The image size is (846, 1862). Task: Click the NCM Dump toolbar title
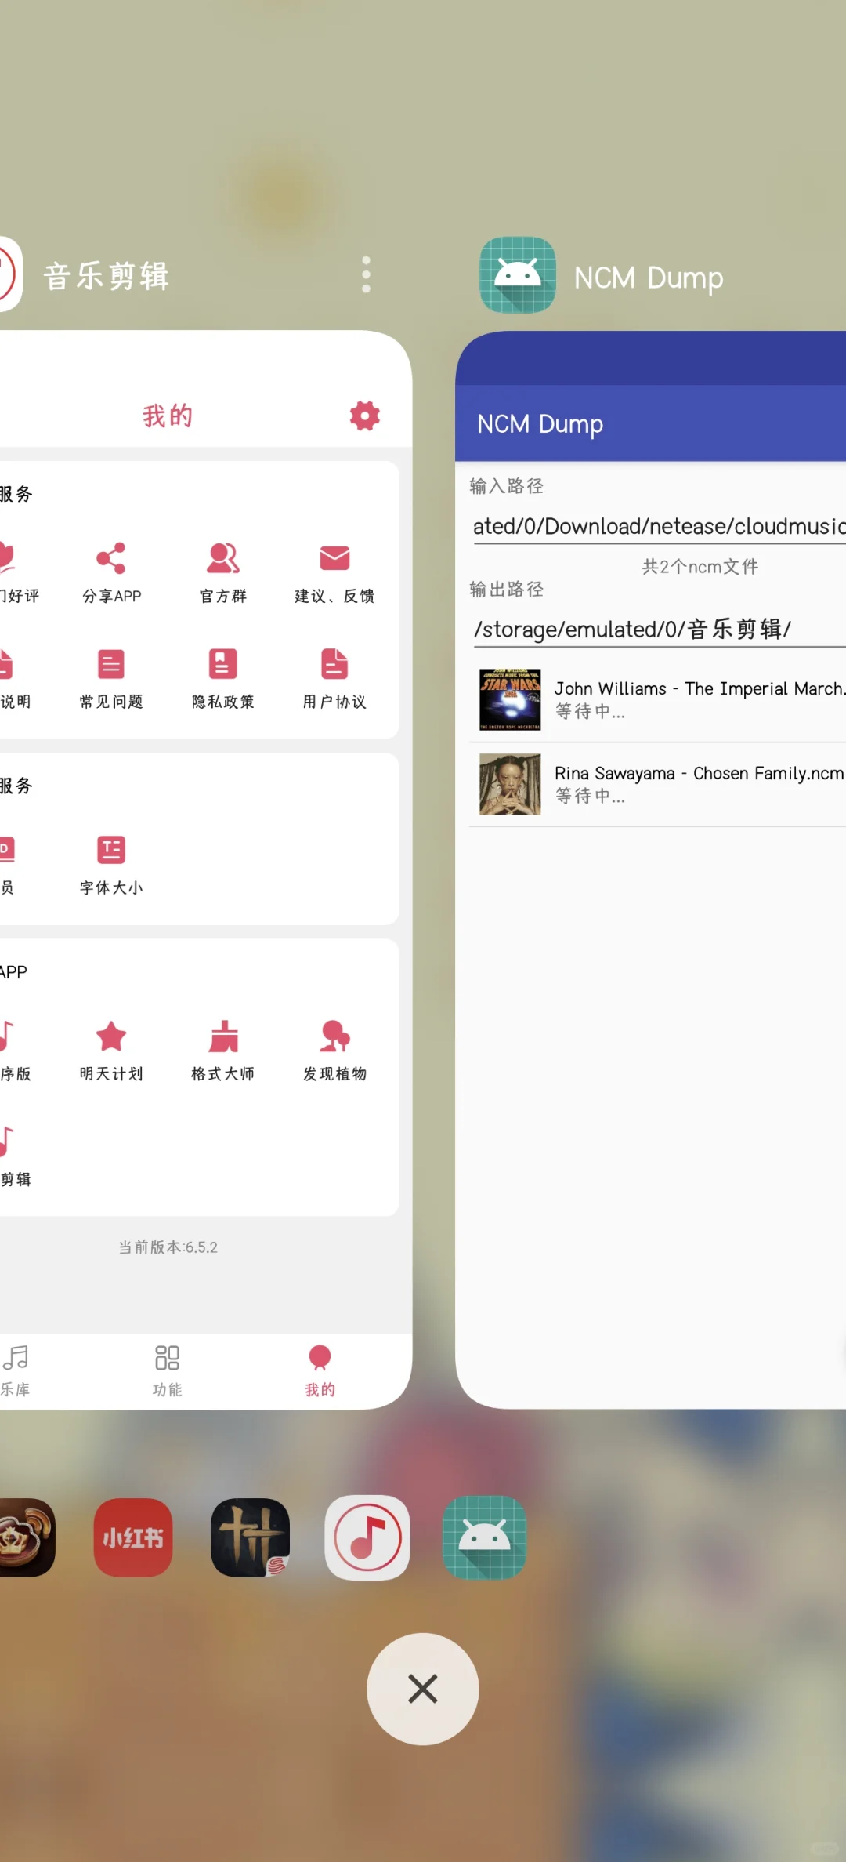pyautogui.click(x=540, y=424)
